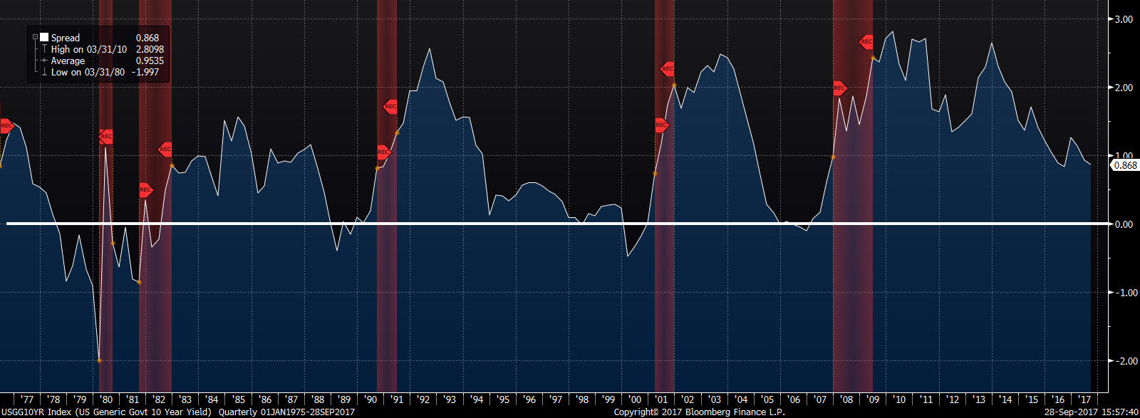Select the Average marker icon in the legend

(x=44, y=61)
